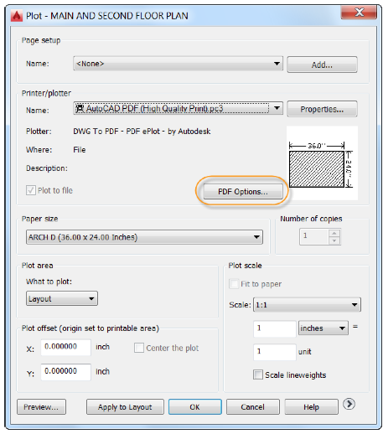Open the Scale 1:1 dropdown
The width and height of the screenshot is (383, 434).
click(307, 304)
